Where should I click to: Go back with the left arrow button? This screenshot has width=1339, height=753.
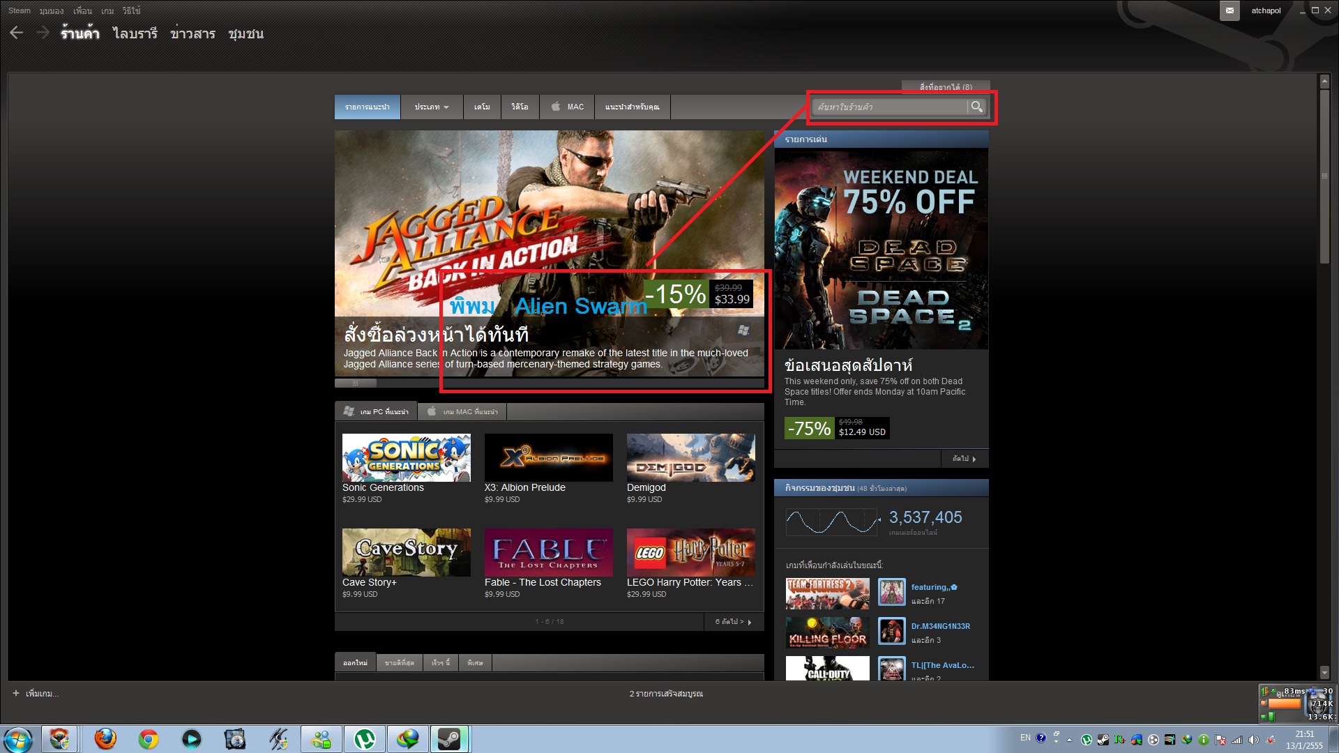click(17, 33)
